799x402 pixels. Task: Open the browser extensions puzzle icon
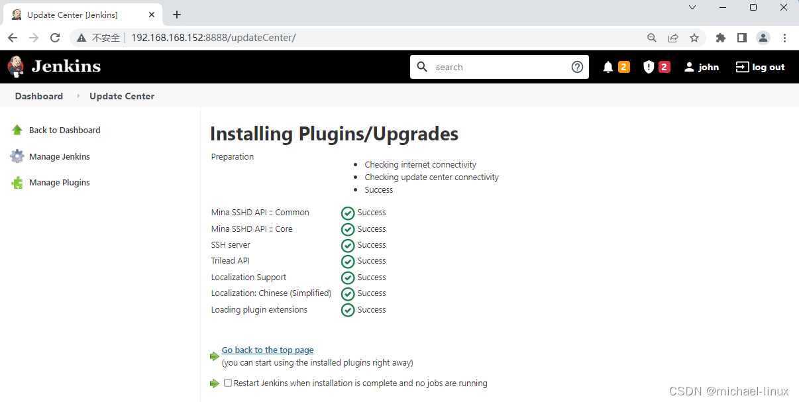pos(721,38)
